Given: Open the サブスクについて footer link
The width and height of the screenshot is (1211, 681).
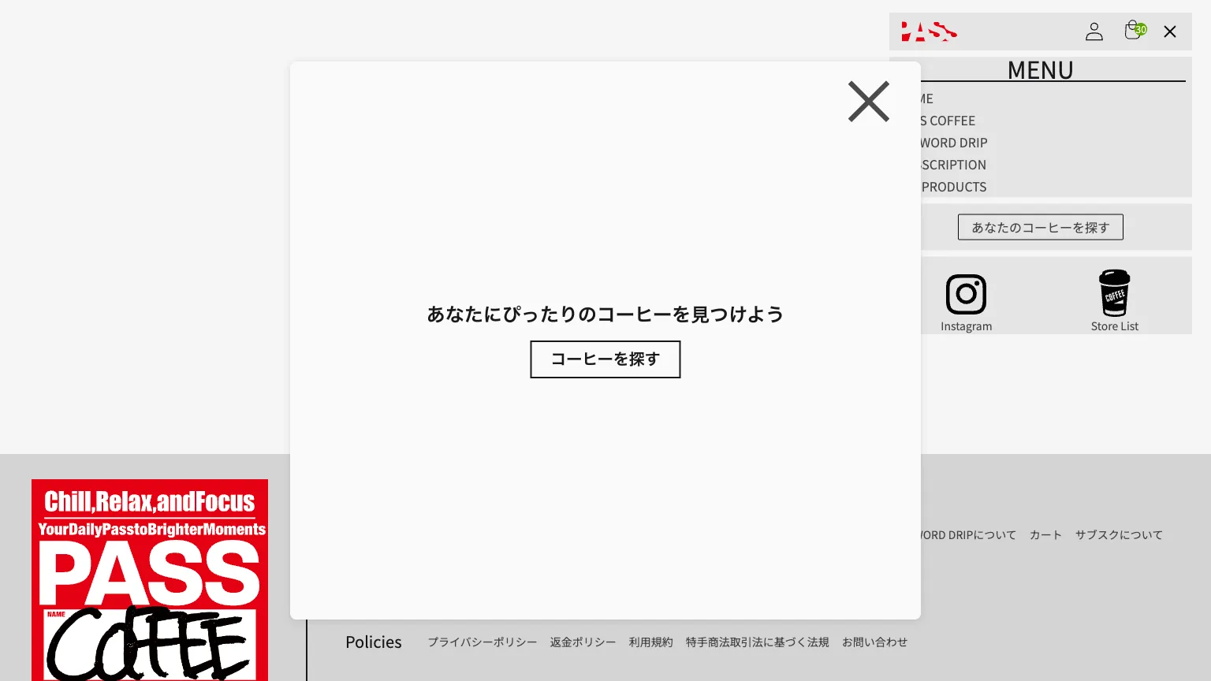Looking at the screenshot, I should click(1118, 535).
